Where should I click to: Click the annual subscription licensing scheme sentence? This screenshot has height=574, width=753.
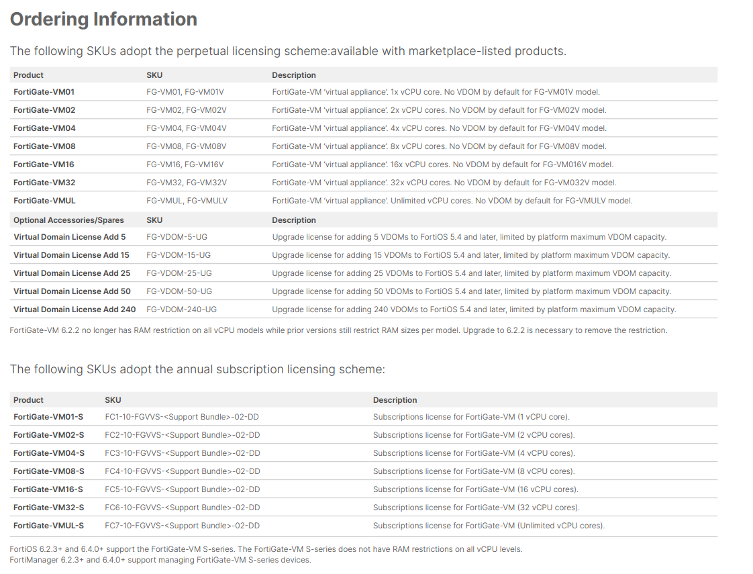tap(197, 369)
